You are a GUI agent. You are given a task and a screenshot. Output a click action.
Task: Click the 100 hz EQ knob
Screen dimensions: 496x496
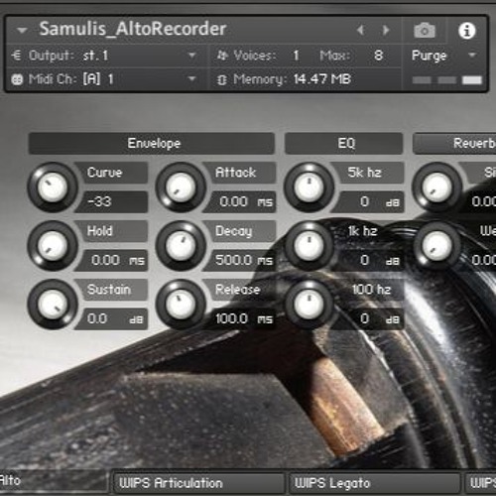(x=309, y=305)
